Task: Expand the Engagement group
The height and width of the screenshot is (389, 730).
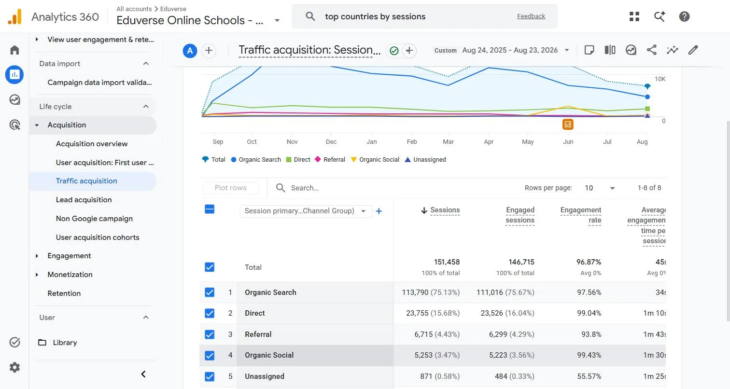Action: click(37, 256)
